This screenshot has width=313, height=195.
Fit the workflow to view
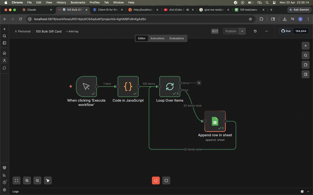16,180
